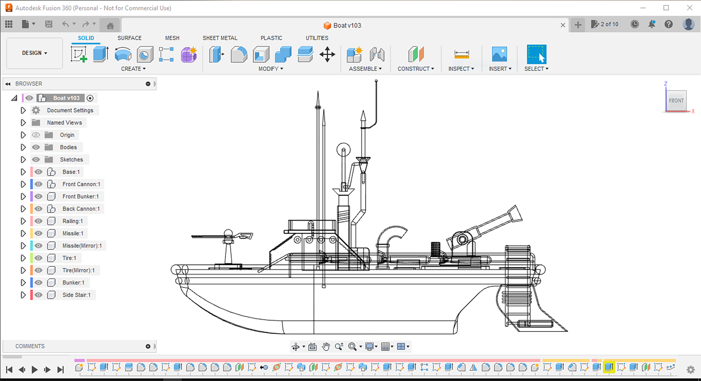The image size is (701, 381).
Task: Select the Hole tool
Action: [x=145, y=54]
